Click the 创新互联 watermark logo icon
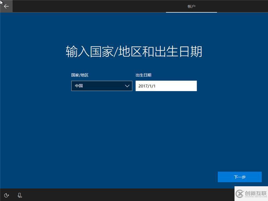Viewport: 268px width, 201px height. 240,193
